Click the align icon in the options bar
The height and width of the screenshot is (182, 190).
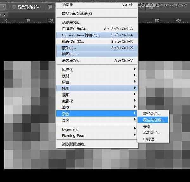pyautogui.click(x=50, y=7)
